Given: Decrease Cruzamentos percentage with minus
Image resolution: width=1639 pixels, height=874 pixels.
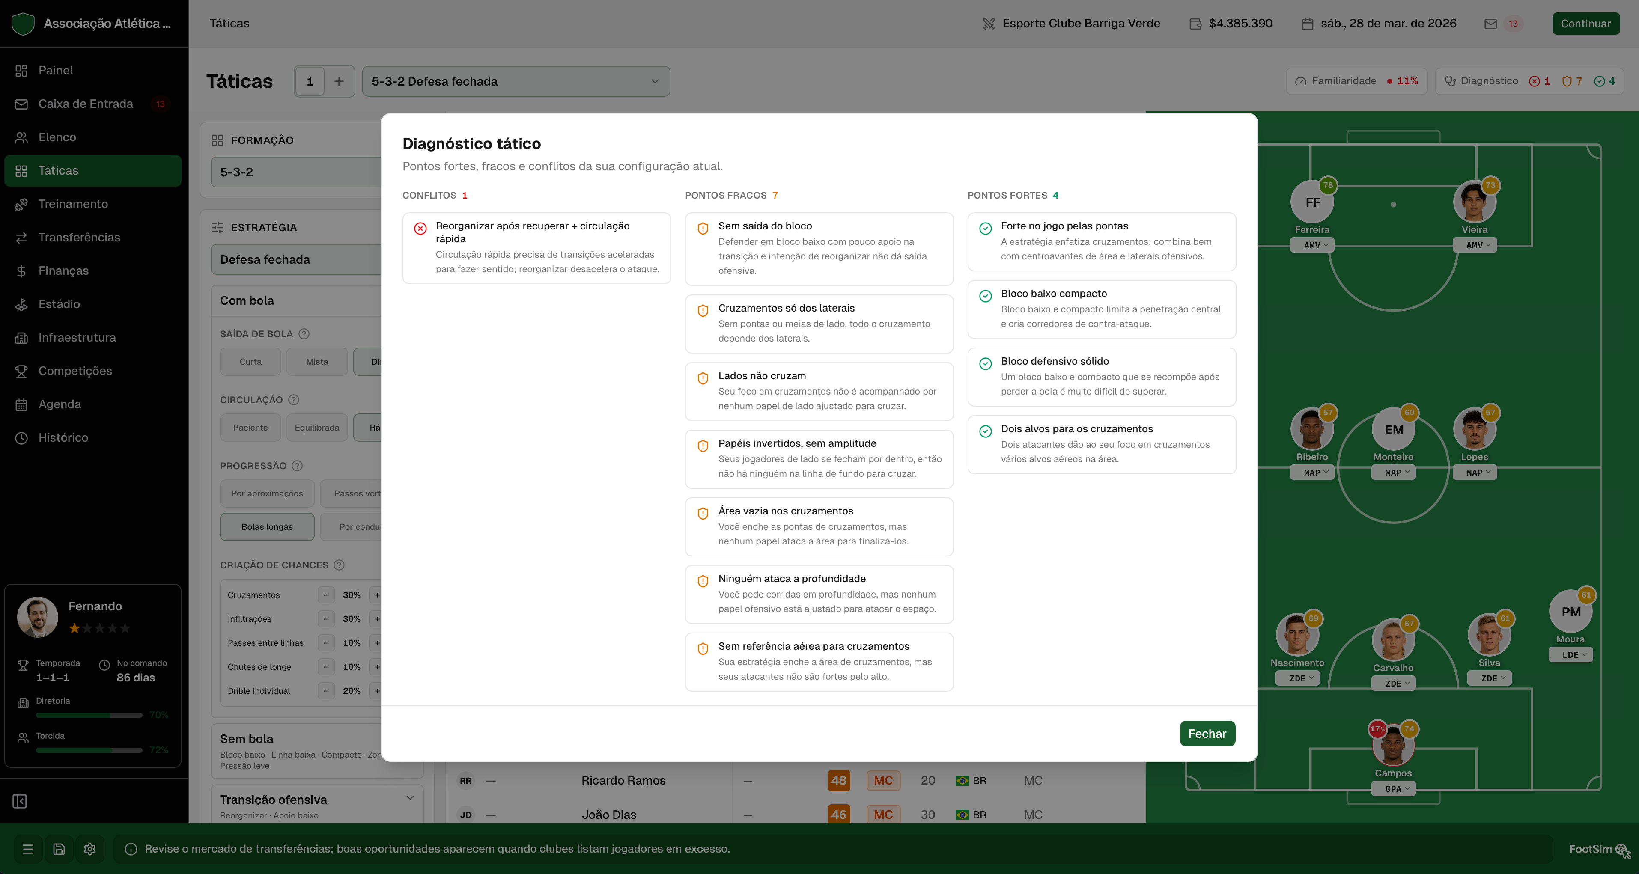Looking at the screenshot, I should 326,595.
